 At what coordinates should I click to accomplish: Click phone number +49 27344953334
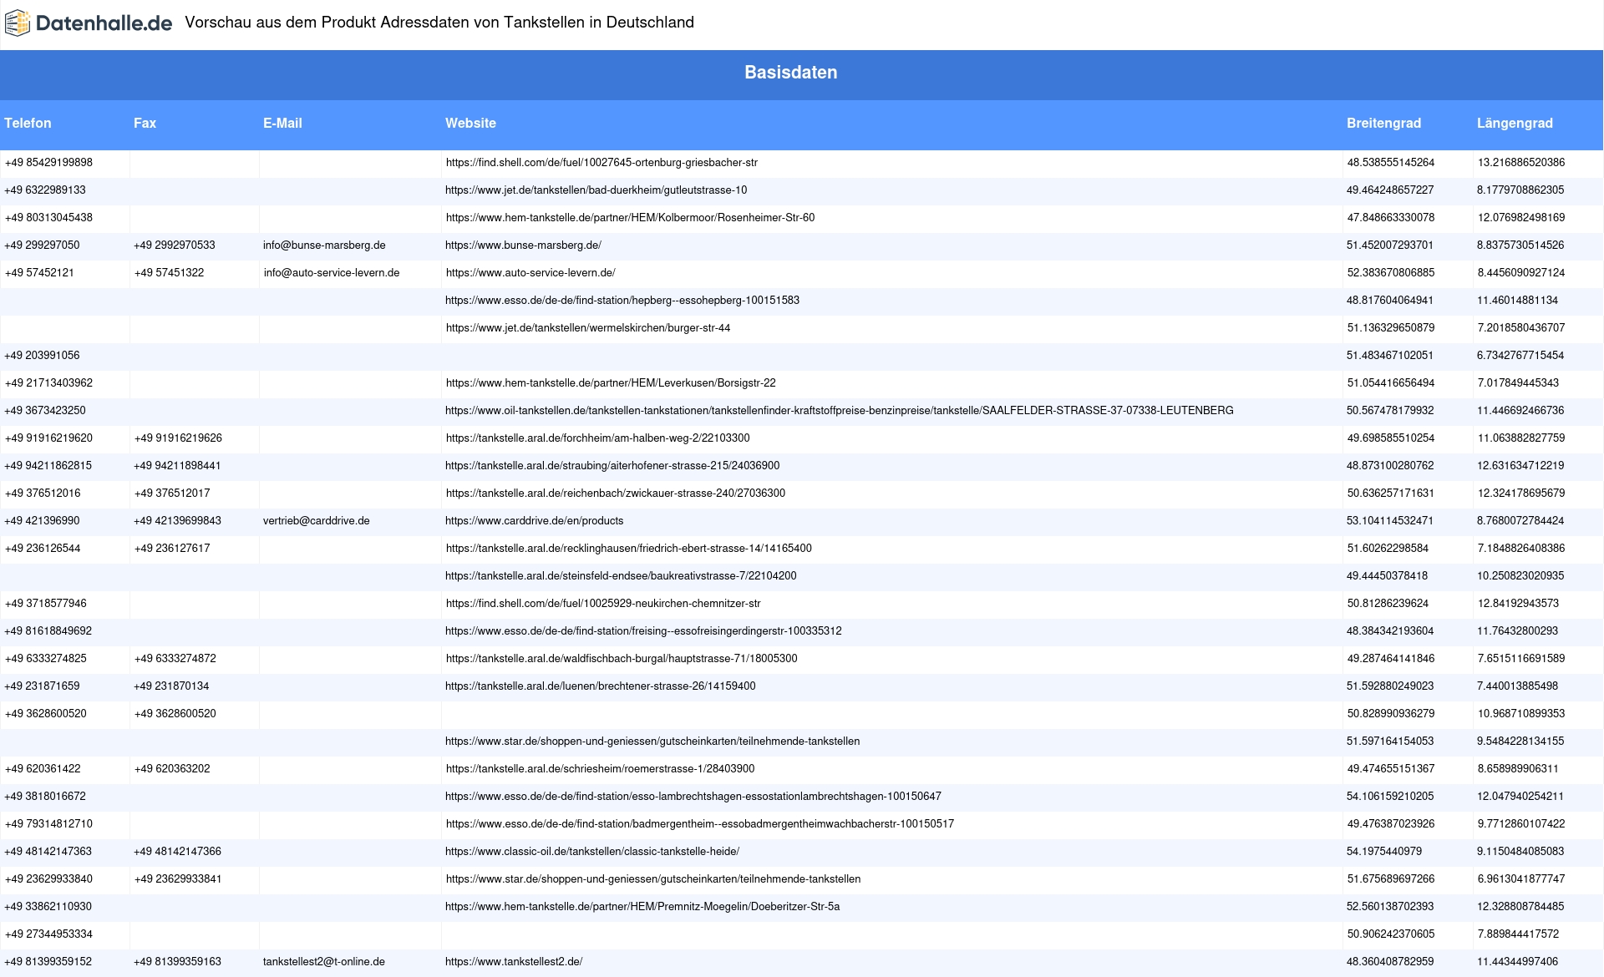48,934
